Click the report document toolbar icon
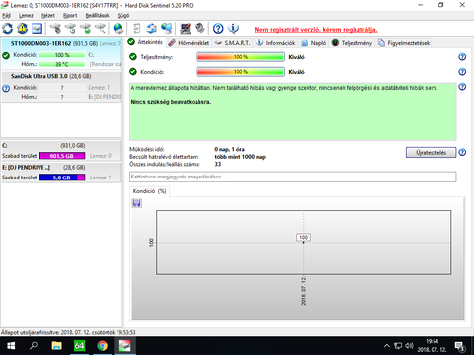 (x=137, y=29)
